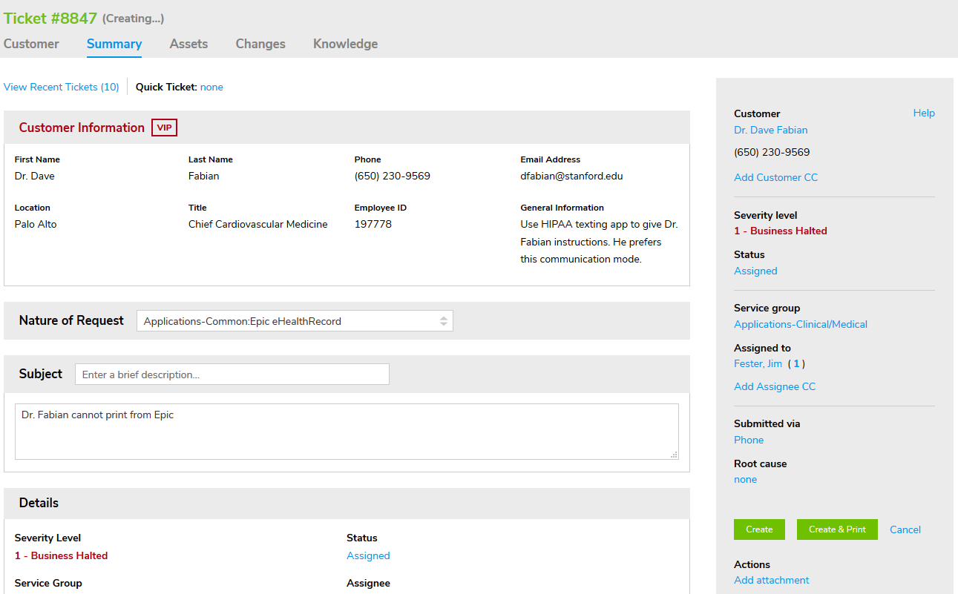Open View Recent Tickets link
This screenshot has height=594, width=958.
tap(62, 87)
